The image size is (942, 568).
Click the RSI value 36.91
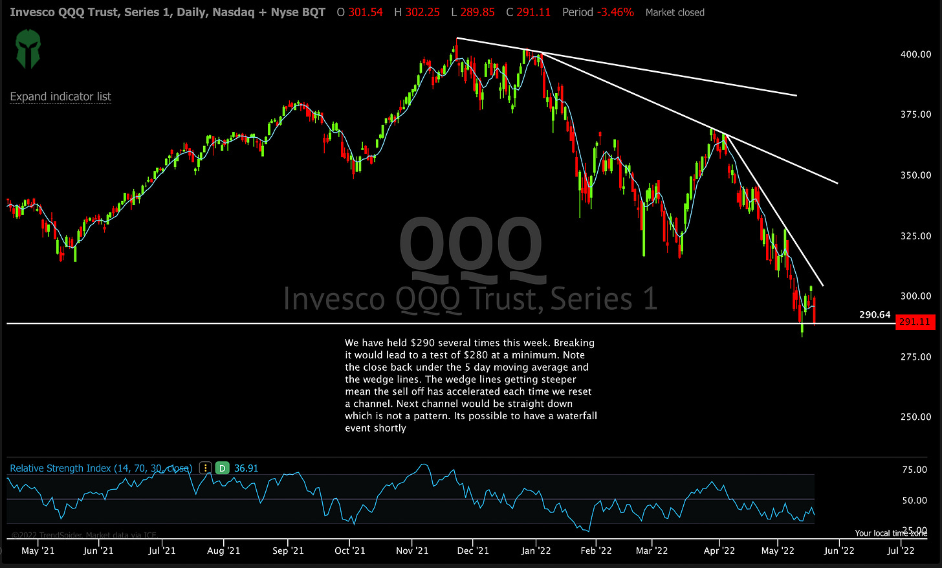pyautogui.click(x=246, y=468)
